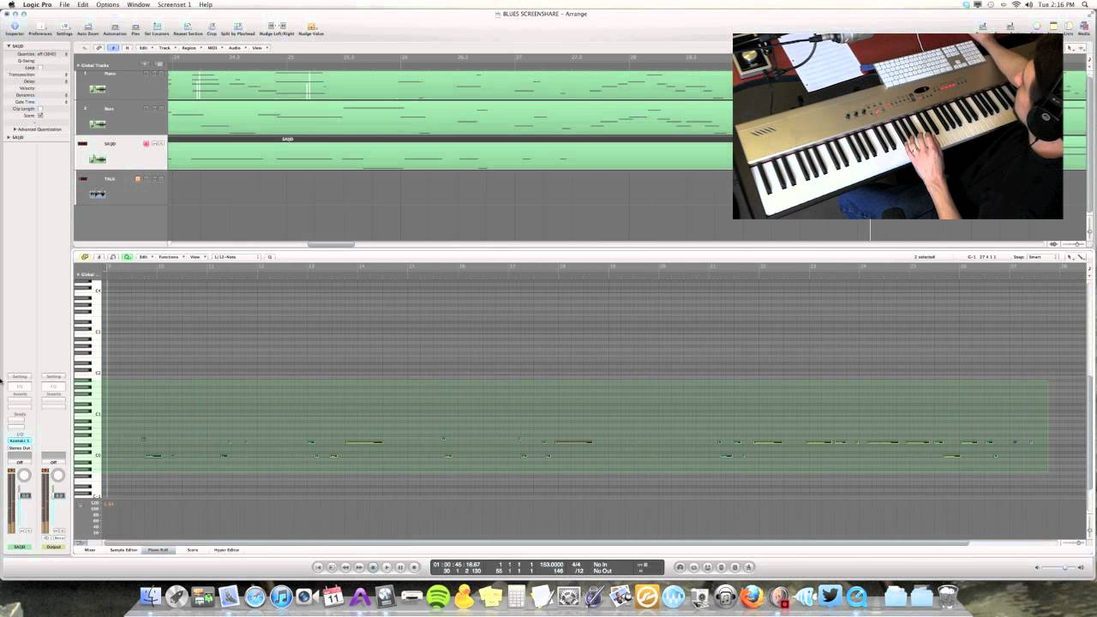
Task: Switch to the Score tab
Action: (192, 550)
